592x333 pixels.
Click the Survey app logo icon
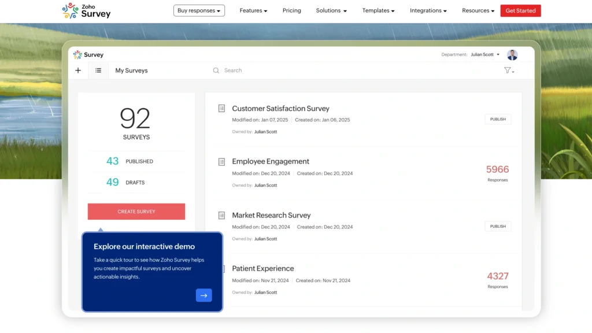78,55
